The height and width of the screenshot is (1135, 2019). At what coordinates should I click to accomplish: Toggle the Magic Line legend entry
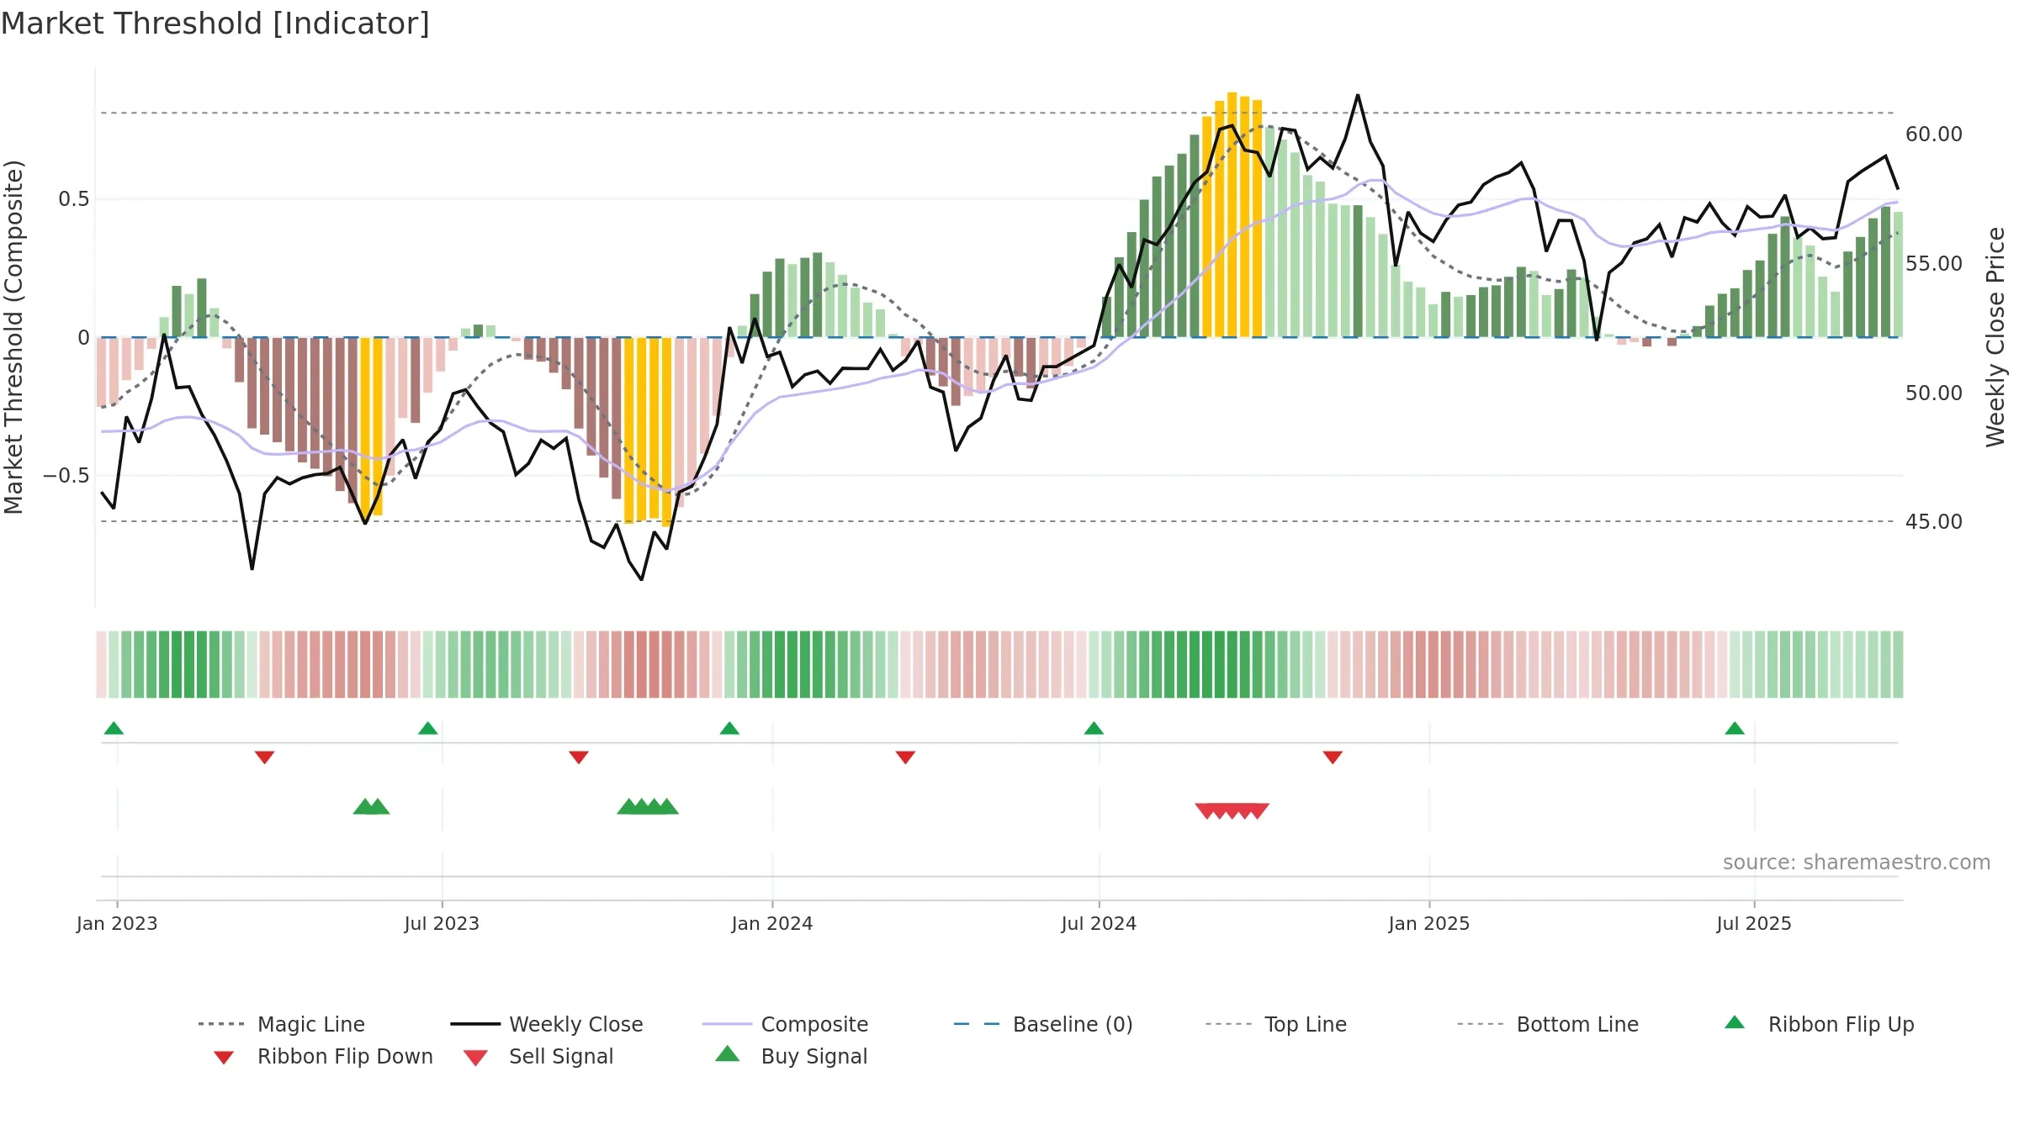point(282,1024)
